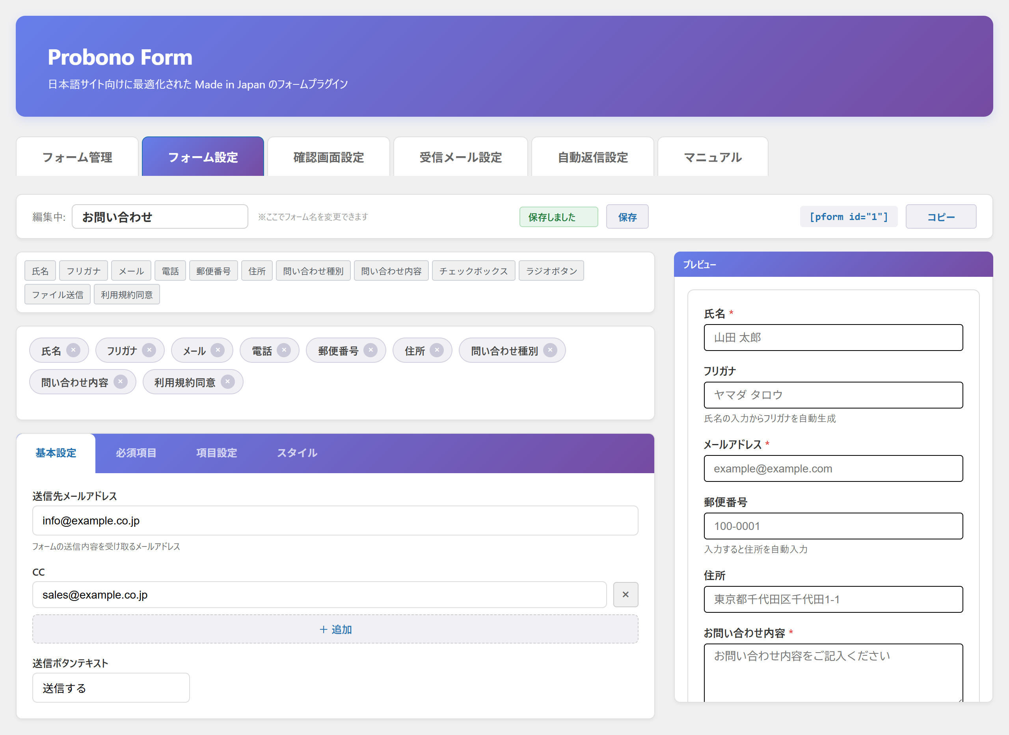Add the 郵便番号 field from palette
This screenshot has height=735, width=1009.
coord(214,270)
